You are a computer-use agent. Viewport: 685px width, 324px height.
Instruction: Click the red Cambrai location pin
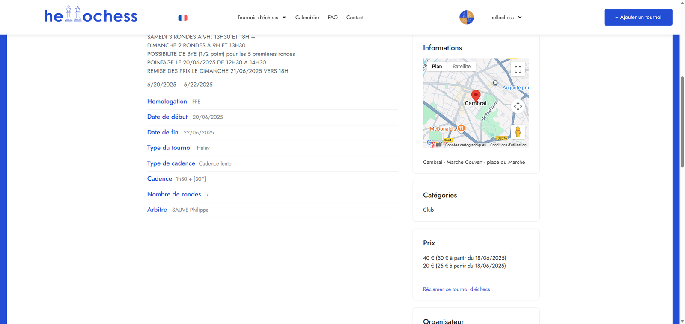pyautogui.click(x=476, y=95)
